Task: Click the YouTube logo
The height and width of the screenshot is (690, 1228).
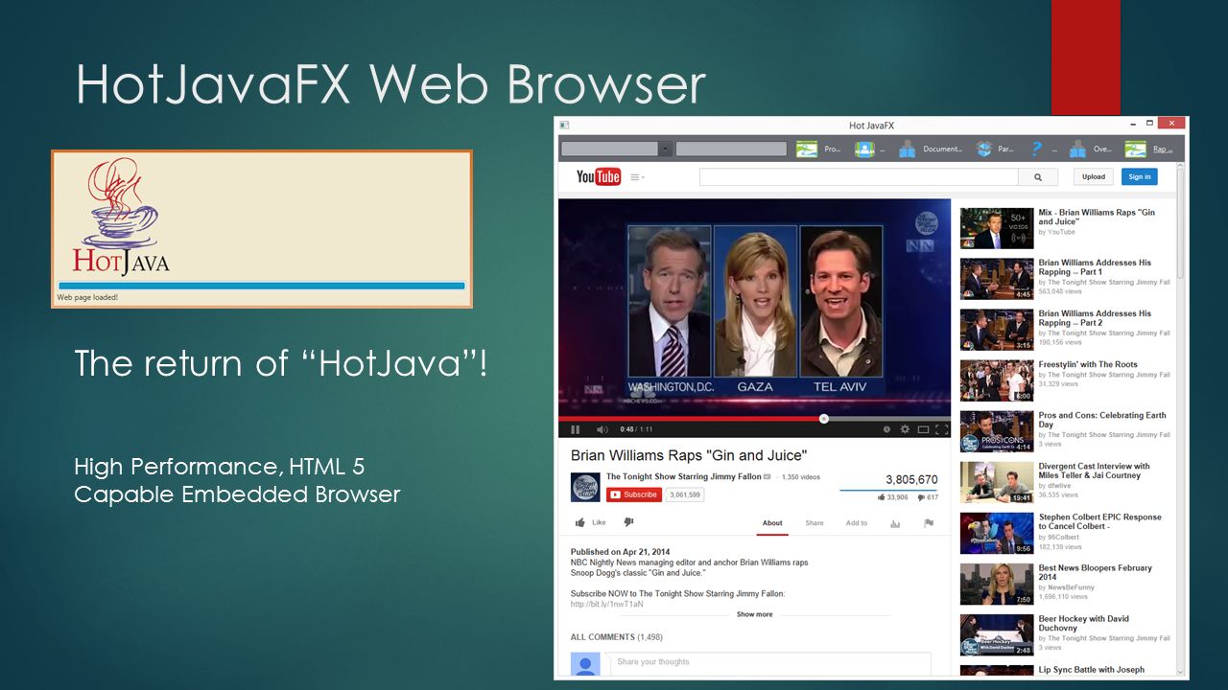Action: click(x=598, y=176)
